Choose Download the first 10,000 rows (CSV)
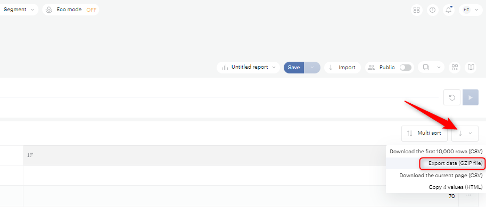The width and height of the screenshot is (486, 207). [436, 152]
